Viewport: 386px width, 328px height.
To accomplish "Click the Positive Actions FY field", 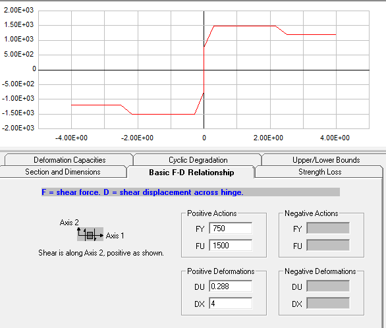I will [x=231, y=229].
